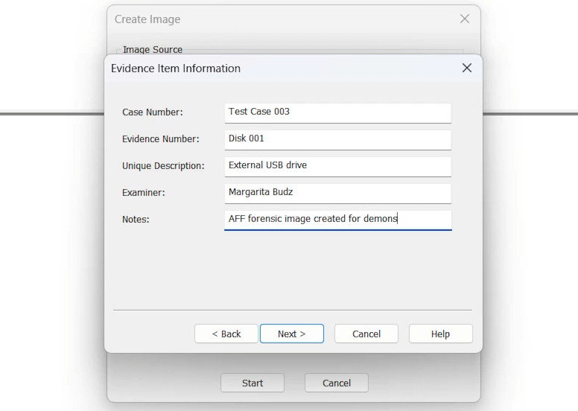Click the Evidence Number label

(161, 139)
